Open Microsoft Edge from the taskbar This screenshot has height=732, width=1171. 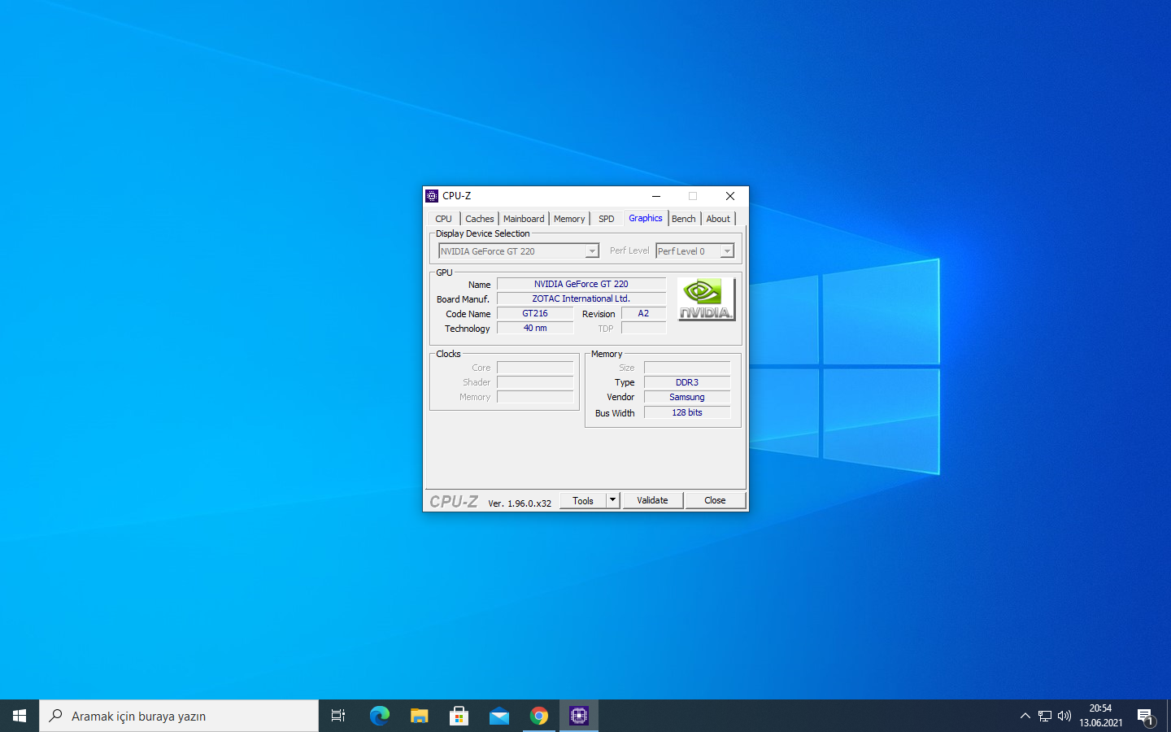[379, 716]
